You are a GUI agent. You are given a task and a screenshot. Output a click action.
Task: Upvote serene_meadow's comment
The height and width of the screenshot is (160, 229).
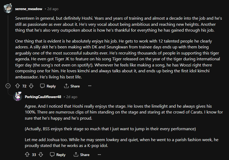point(18,86)
